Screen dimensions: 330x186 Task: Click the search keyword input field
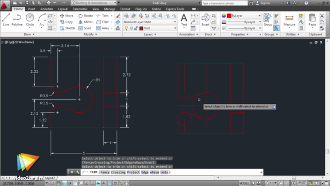coord(225,3)
